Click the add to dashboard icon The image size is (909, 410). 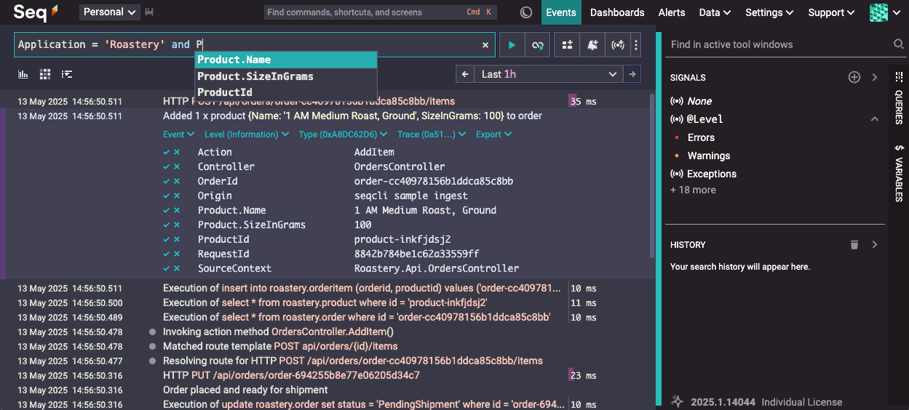567,45
